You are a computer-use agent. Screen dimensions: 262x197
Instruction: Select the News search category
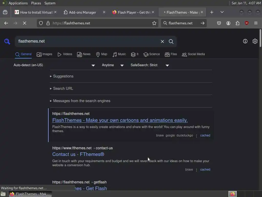84,54
